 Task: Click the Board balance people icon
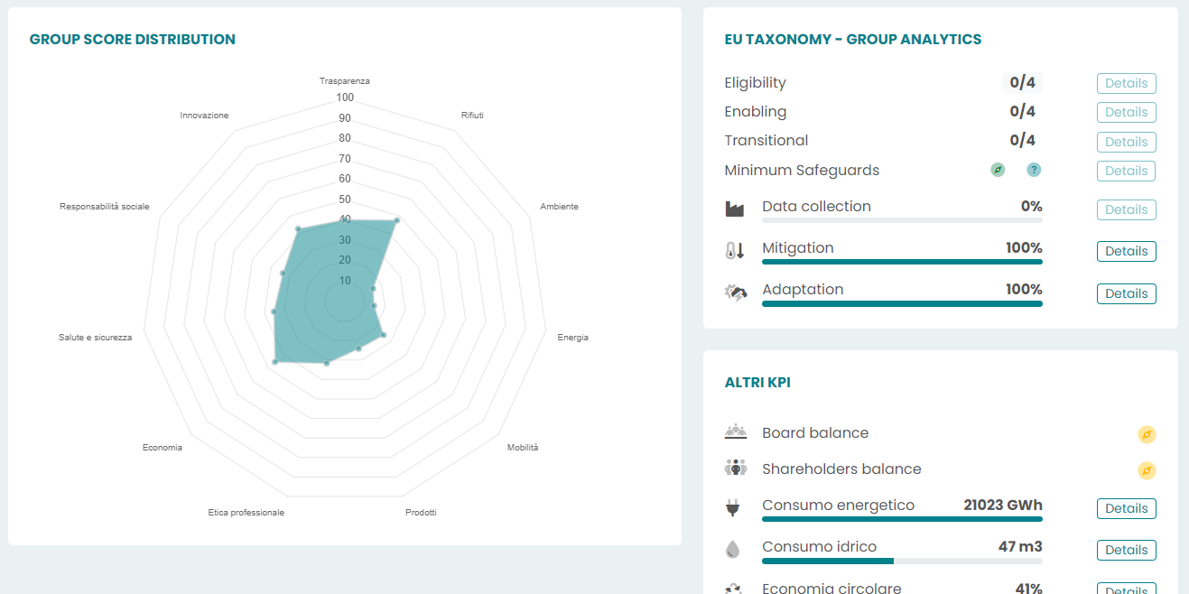(x=736, y=432)
